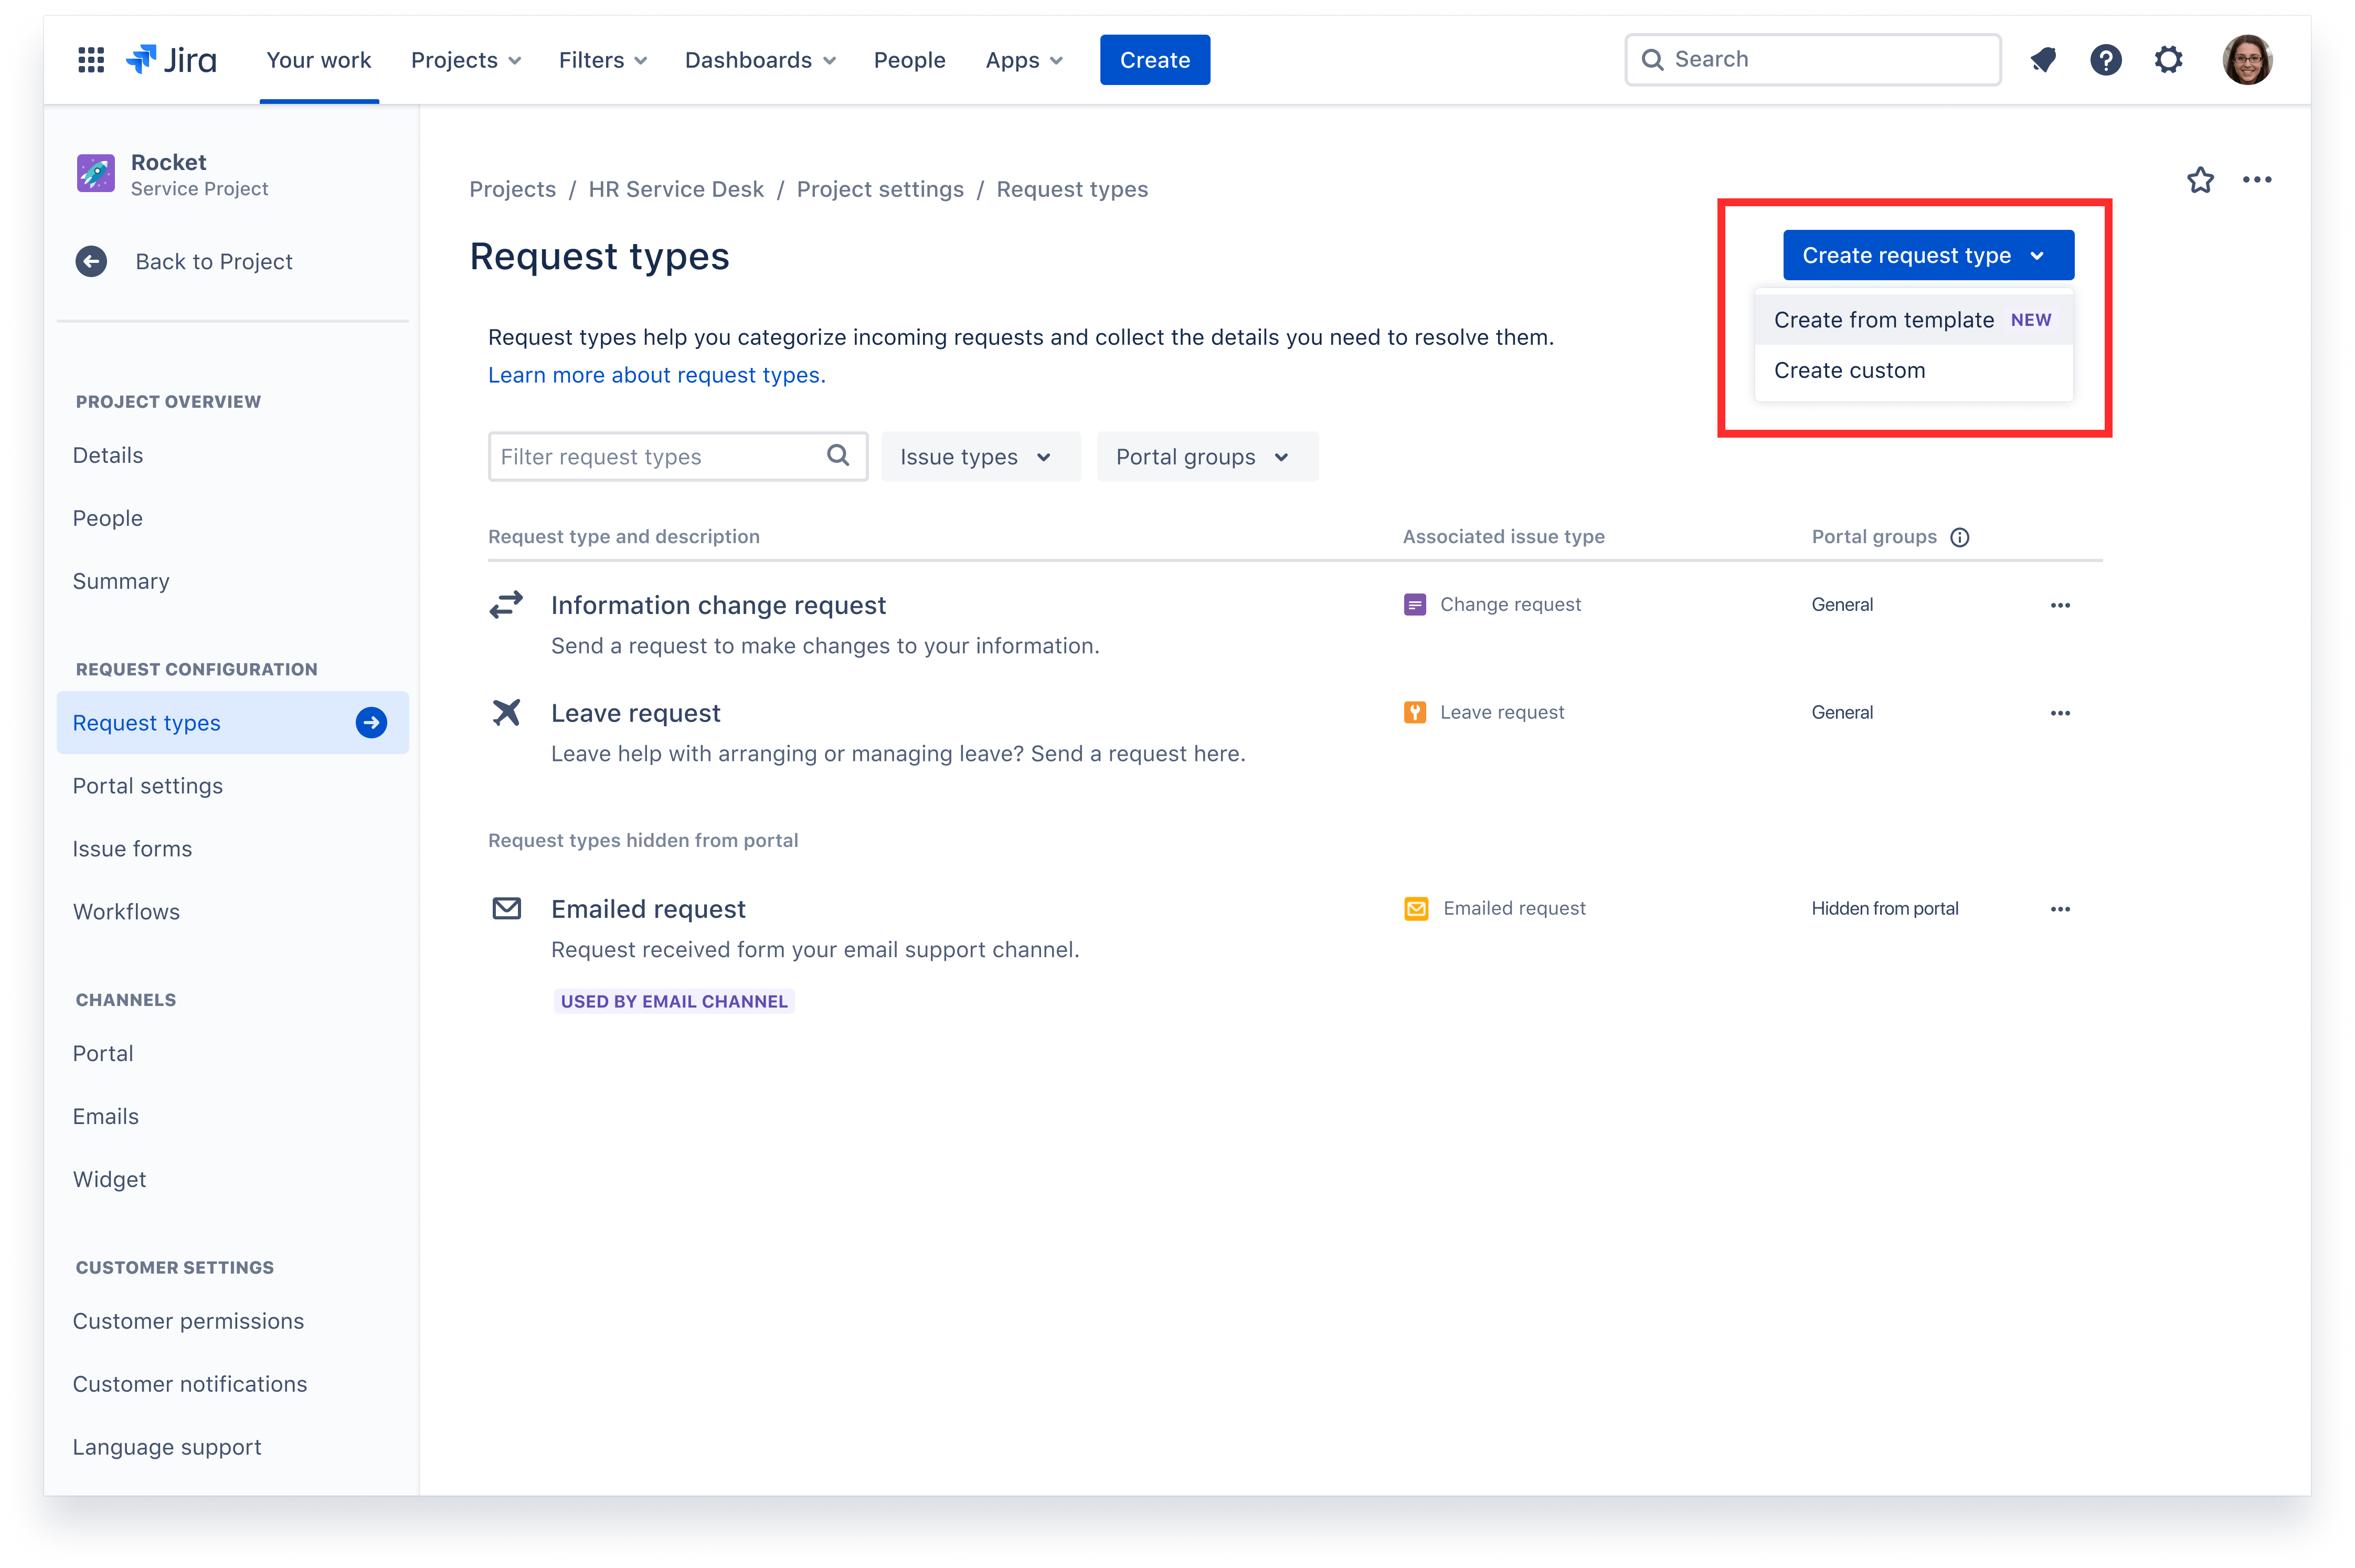This screenshot has height=1568, width=2355.
Task: Click the Portal groups info icon
Action: (x=1959, y=537)
